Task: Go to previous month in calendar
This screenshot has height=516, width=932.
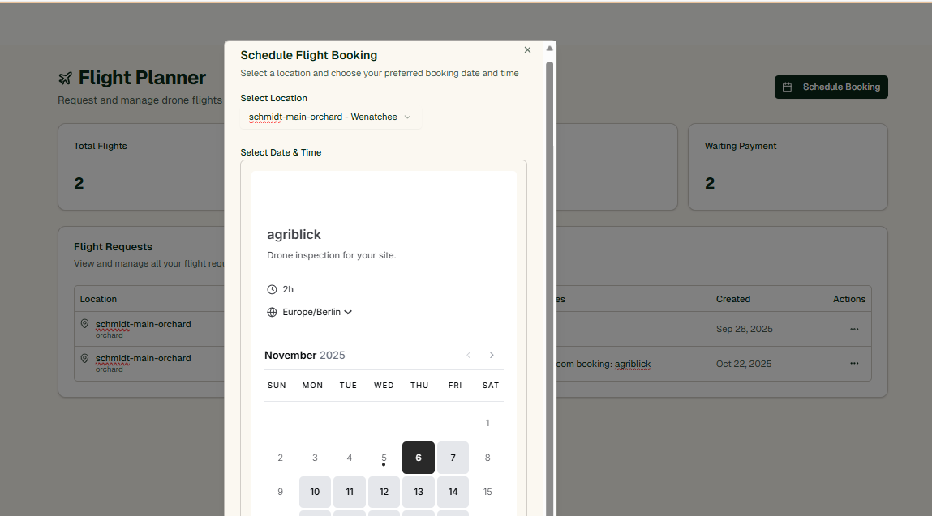Action: click(468, 356)
